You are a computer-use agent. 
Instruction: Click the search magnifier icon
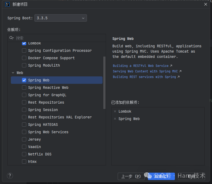click(x=11, y=38)
